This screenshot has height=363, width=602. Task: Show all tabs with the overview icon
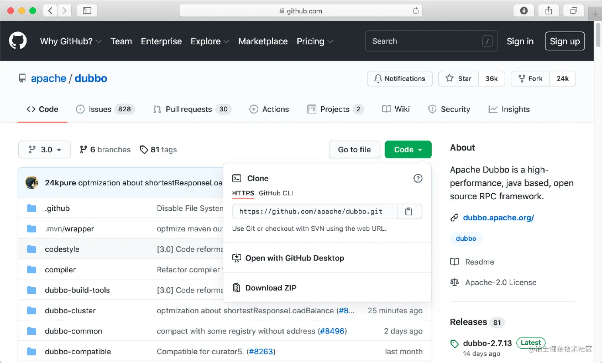coord(573,11)
